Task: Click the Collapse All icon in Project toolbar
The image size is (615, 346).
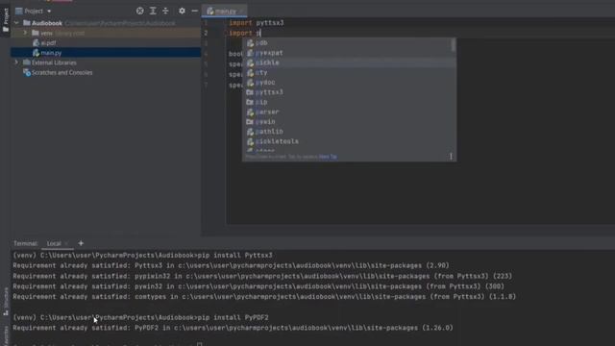Action: point(165,11)
